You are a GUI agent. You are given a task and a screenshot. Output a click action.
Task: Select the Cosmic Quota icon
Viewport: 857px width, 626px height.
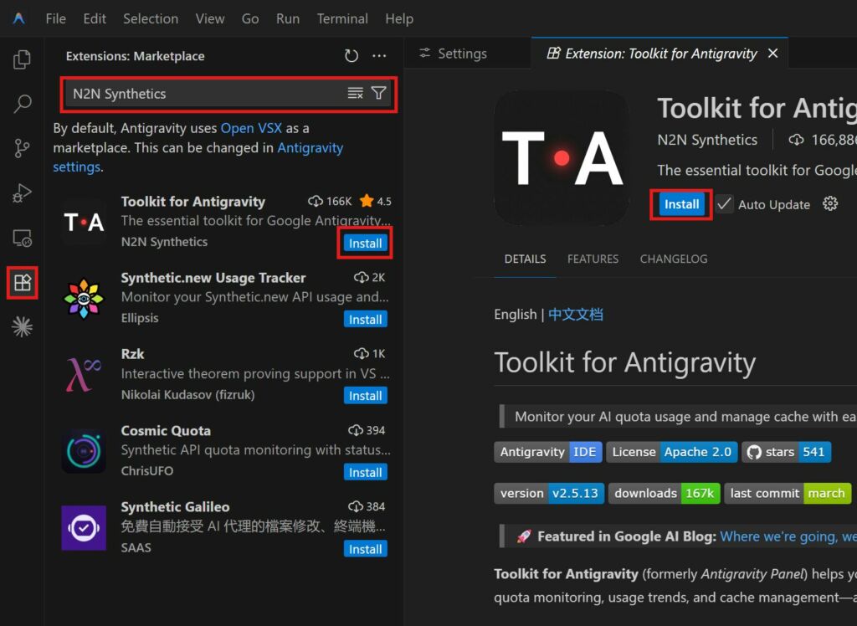pyautogui.click(x=84, y=452)
